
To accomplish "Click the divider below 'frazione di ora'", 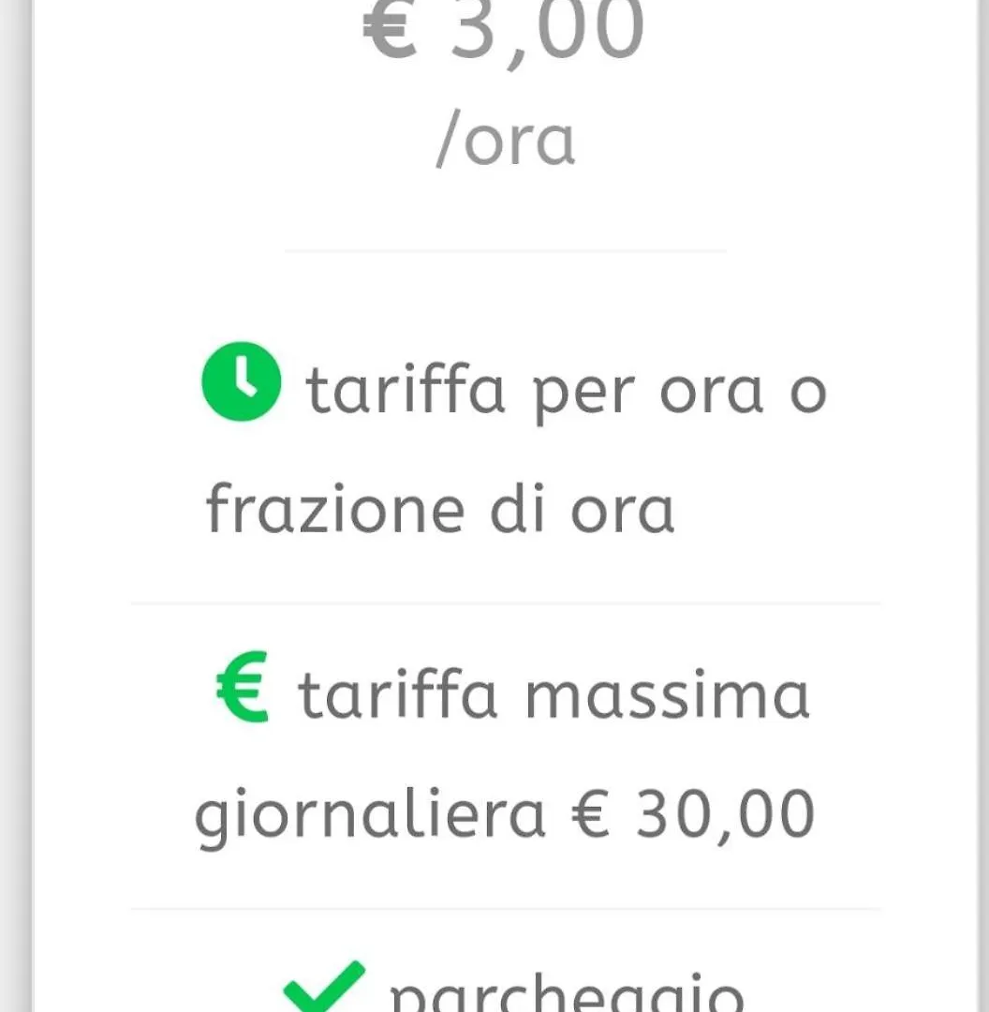I will click(506, 603).
